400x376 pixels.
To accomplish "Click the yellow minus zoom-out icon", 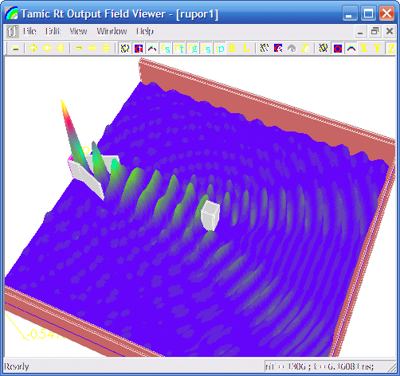I will [x=79, y=48].
